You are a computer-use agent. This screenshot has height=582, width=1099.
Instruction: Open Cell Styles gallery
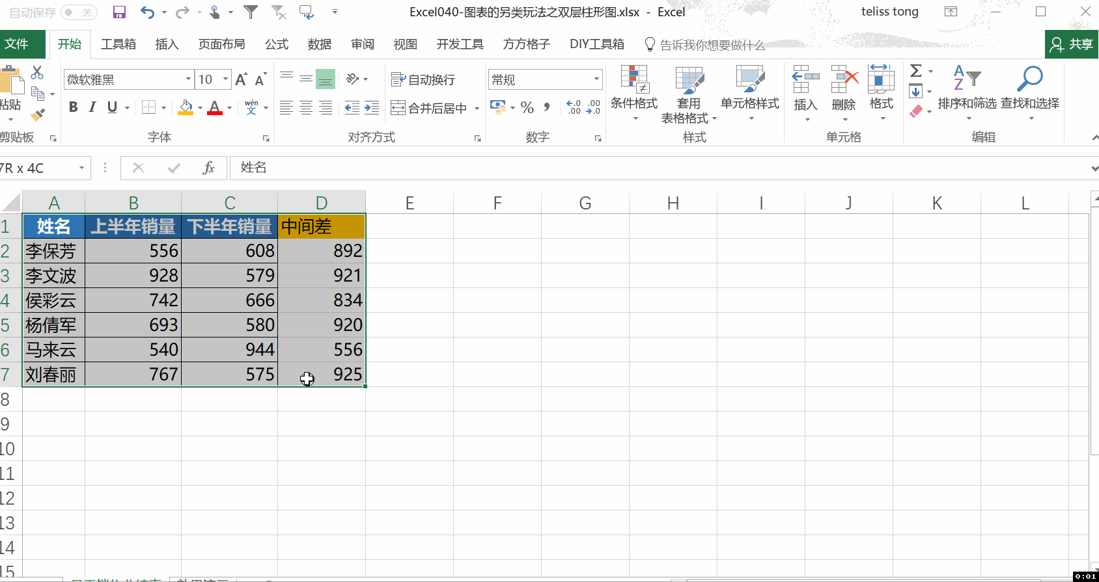pos(750,93)
